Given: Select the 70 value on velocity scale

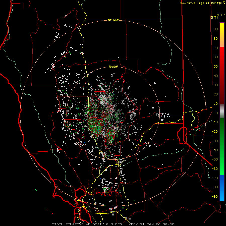Looking at the screenshot, I should tap(216, 48).
